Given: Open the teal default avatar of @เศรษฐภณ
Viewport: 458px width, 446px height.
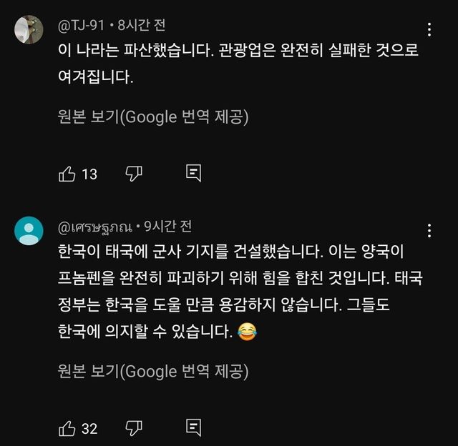Looking at the screenshot, I should pos(29,230).
